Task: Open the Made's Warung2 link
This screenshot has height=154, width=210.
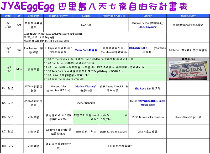Action: tap(86, 86)
